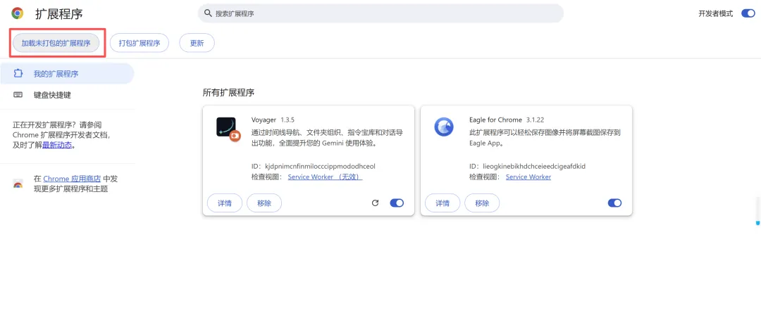
Task: Remove Eagle for Chrome via 移除
Action: (x=482, y=203)
